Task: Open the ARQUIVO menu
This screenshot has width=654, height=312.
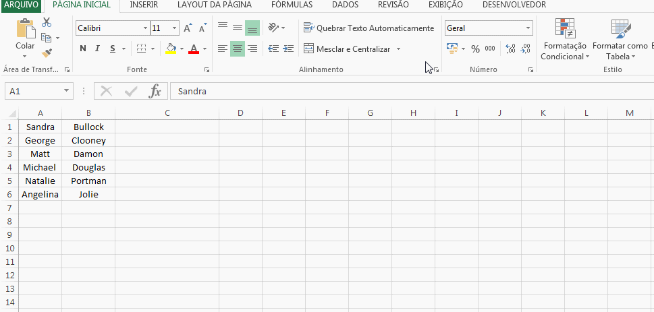Action: (22, 5)
